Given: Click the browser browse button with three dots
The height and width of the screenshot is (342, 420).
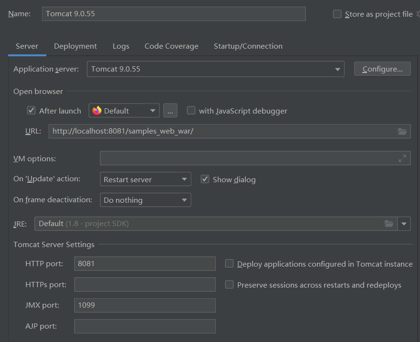Looking at the screenshot, I should point(170,111).
